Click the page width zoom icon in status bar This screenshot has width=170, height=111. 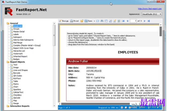pos(122,108)
